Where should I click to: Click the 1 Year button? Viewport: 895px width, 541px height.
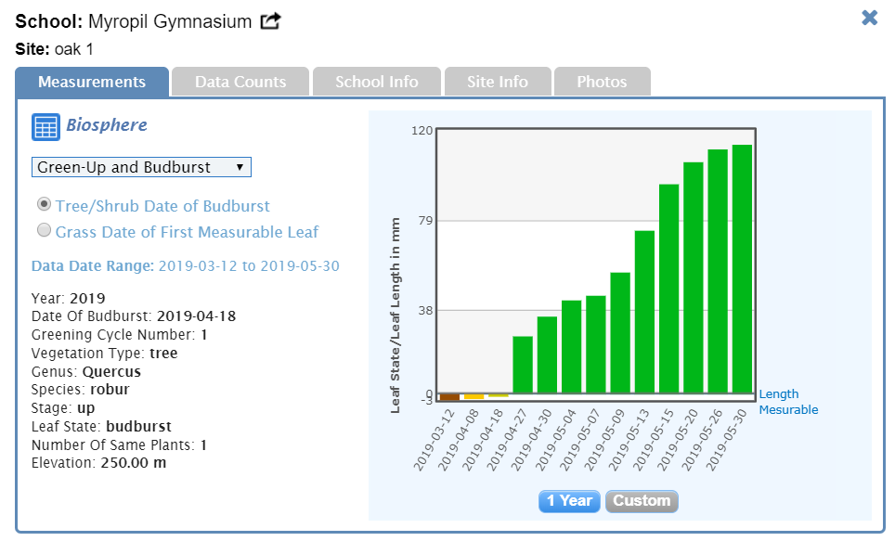coord(569,501)
